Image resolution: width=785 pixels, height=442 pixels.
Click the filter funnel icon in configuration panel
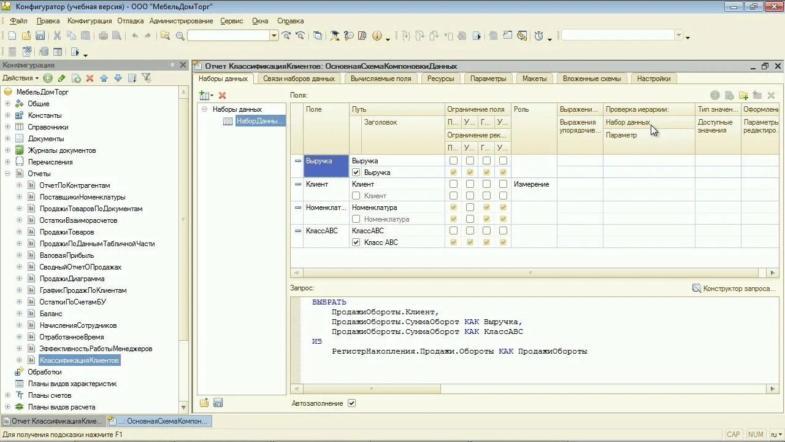click(x=147, y=78)
